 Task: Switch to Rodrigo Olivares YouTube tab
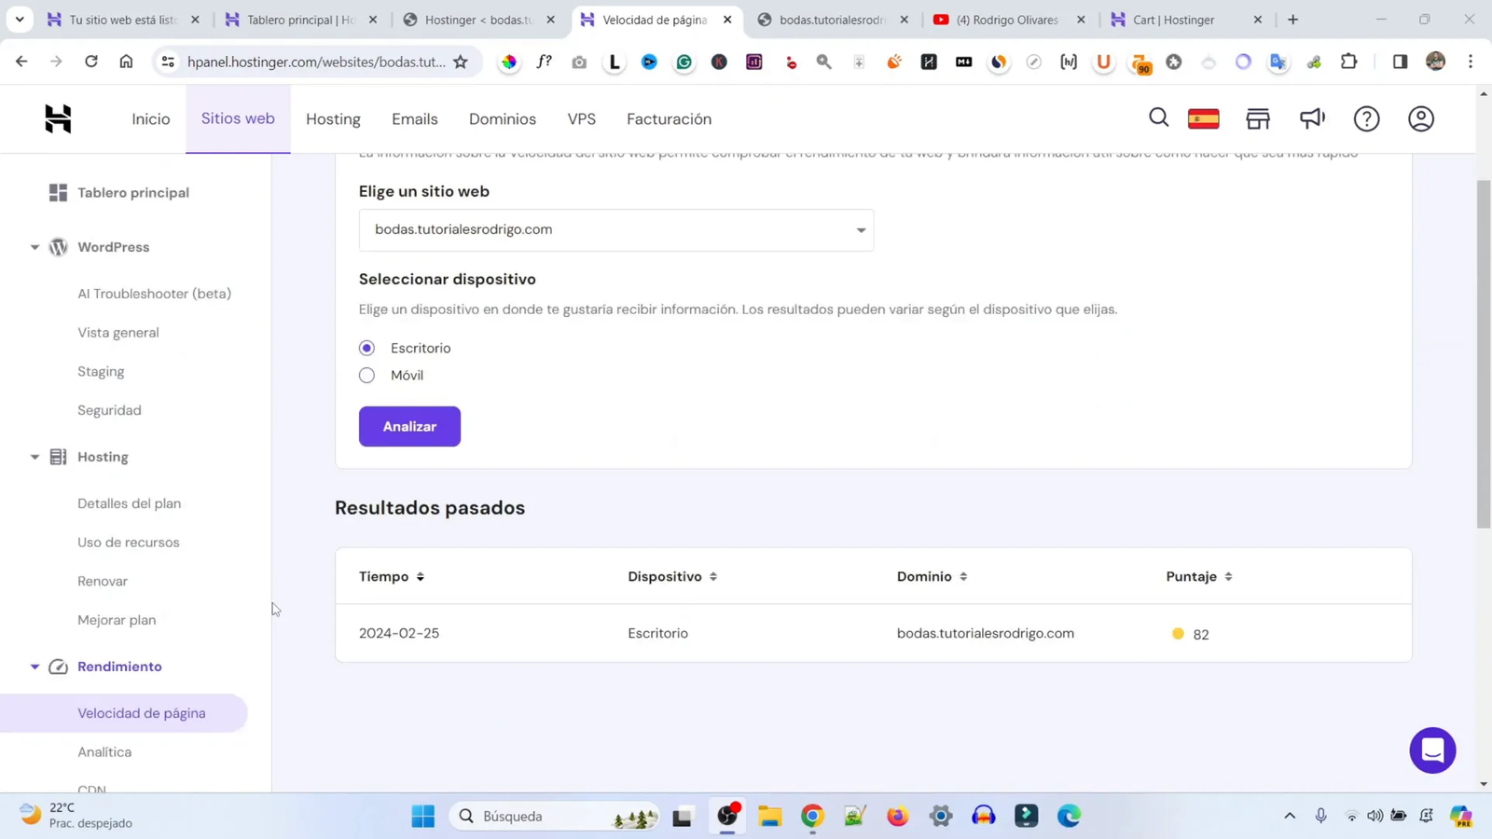pos(1007,20)
